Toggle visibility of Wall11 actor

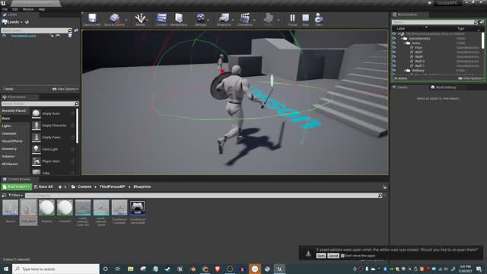(394, 66)
